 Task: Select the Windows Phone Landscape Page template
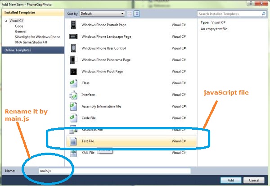point(131,36)
